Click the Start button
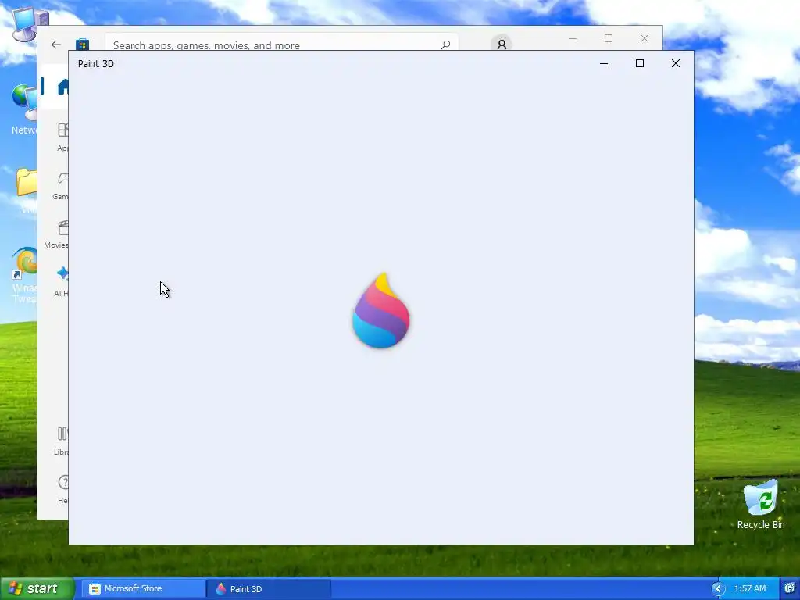This screenshot has height=600, width=800. [37, 588]
